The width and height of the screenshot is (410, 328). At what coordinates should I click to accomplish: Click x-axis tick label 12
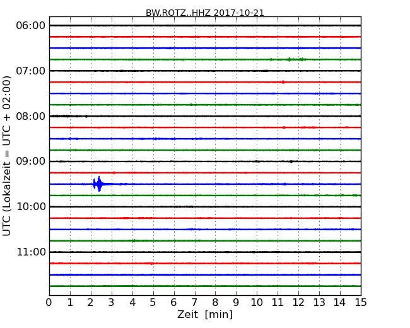pyautogui.click(x=298, y=303)
